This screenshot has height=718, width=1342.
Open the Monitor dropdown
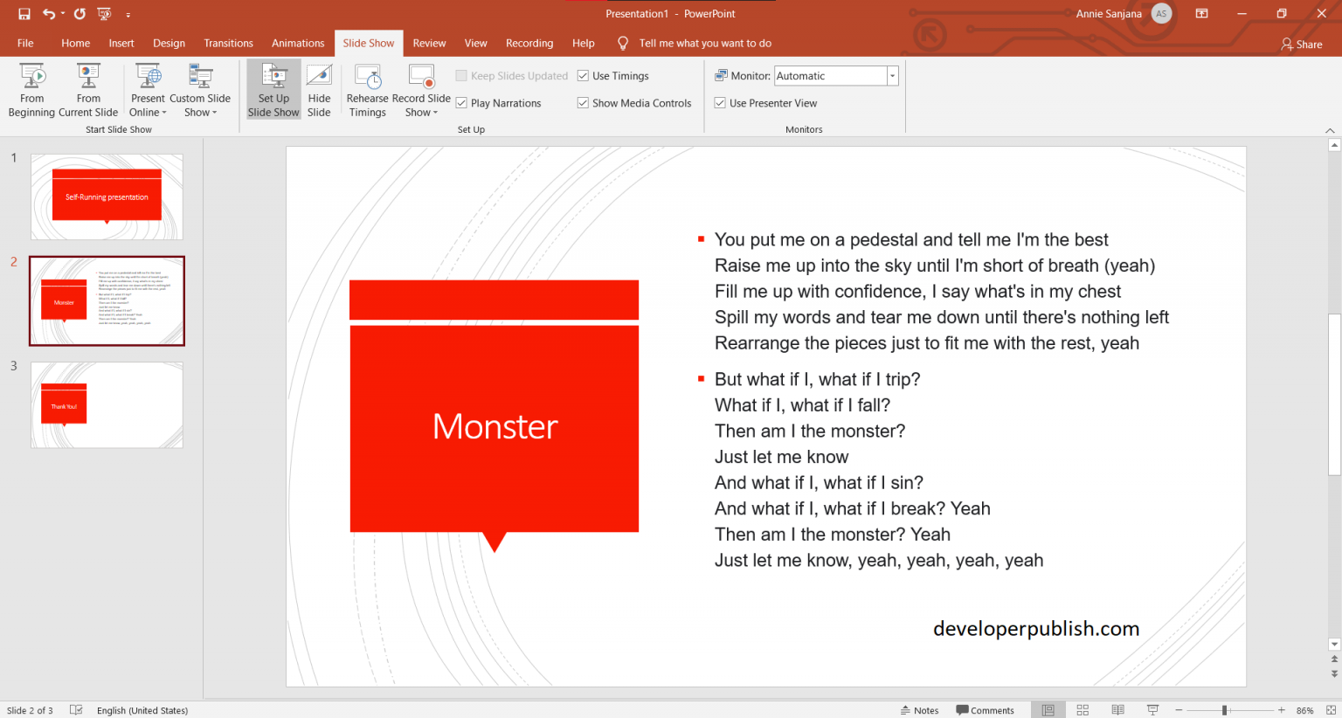click(891, 76)
